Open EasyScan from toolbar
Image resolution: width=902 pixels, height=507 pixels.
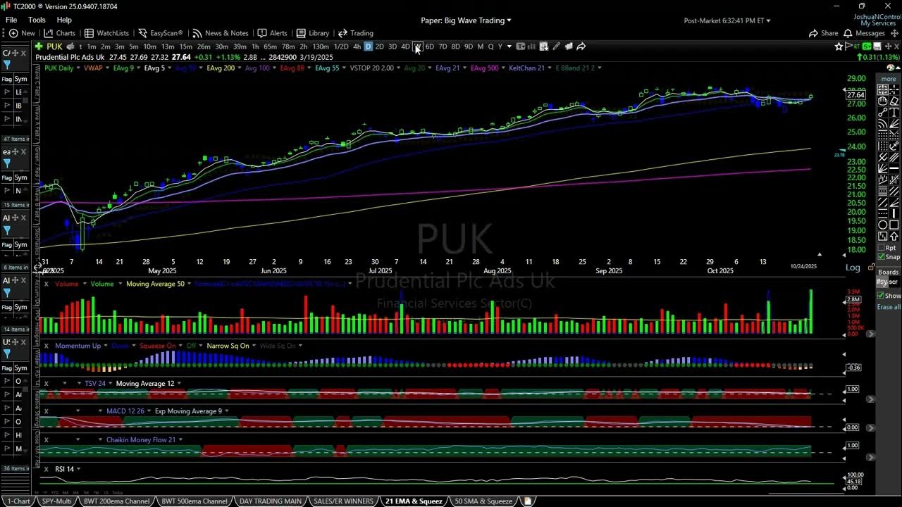[160, 33]
